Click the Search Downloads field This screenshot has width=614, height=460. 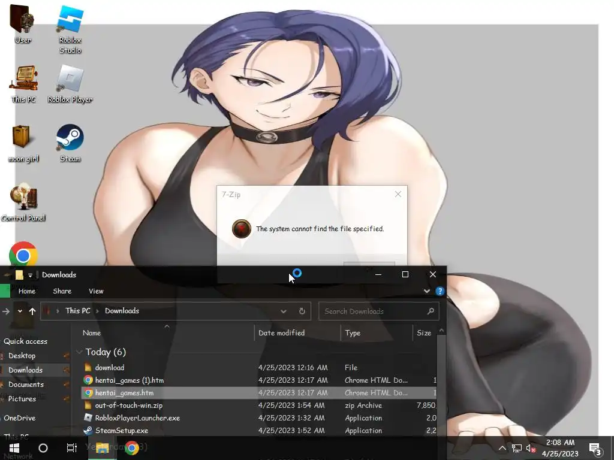coord(379,311)
